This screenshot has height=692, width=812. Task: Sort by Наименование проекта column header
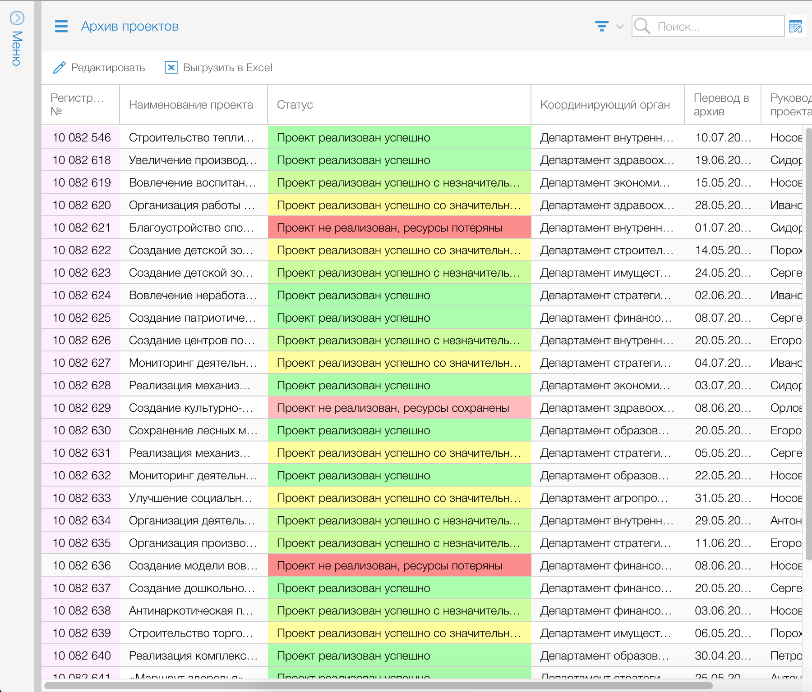coord(191,105)
